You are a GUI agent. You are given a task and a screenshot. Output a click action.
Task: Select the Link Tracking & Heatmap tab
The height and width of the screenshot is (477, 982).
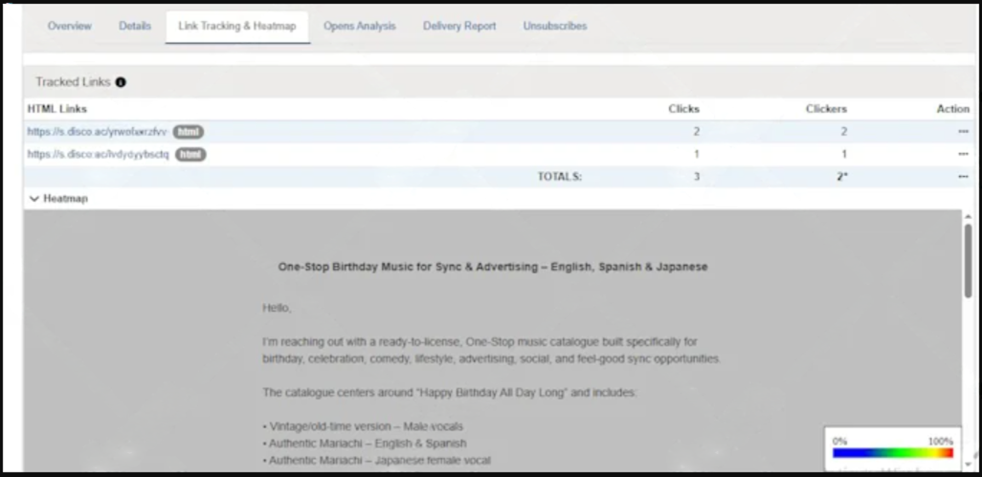(x=237, y=26)
